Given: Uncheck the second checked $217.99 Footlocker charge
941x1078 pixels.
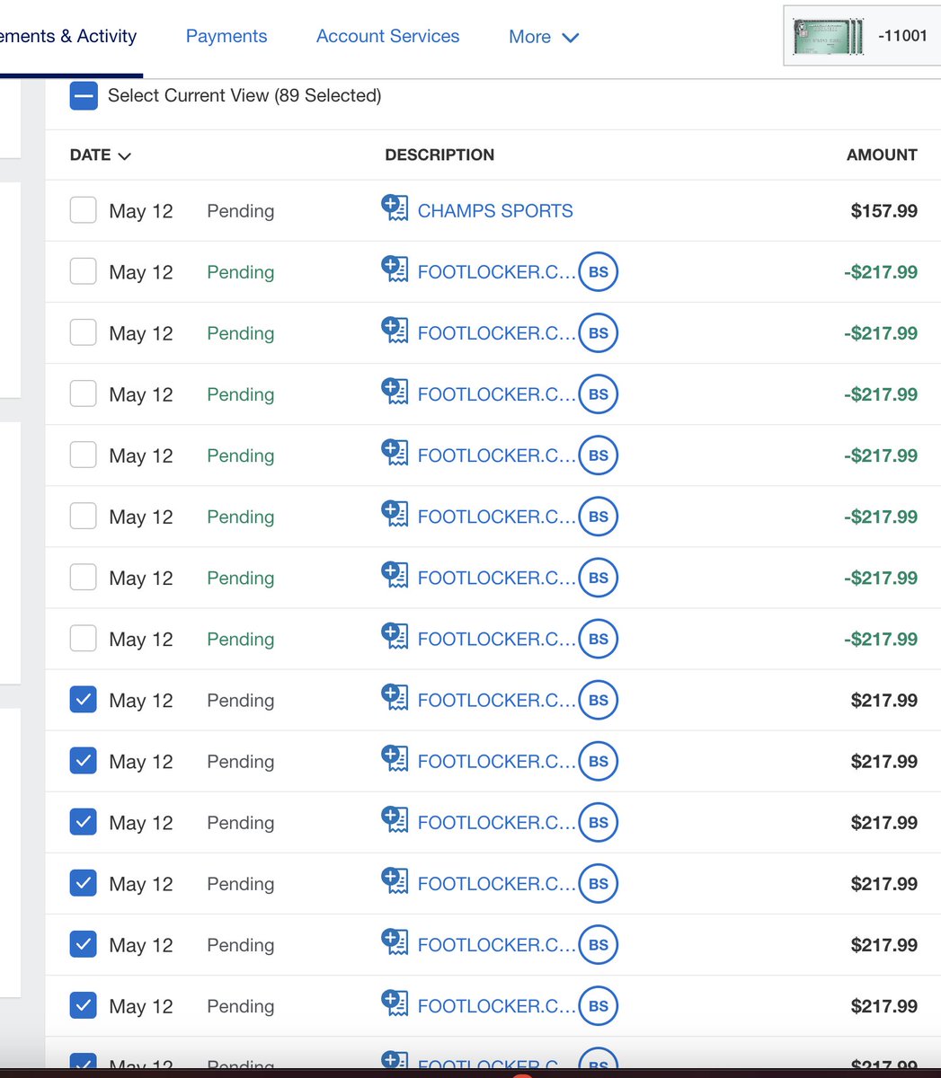Looking at the screenshot, I should [x=84, y=761].
